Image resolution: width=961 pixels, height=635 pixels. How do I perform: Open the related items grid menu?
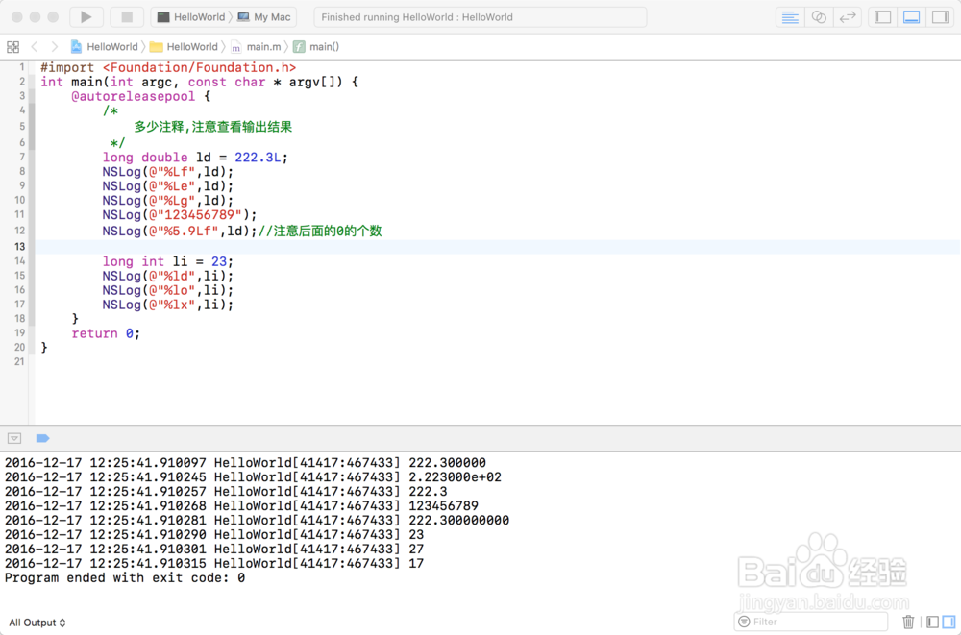[12, 46]
